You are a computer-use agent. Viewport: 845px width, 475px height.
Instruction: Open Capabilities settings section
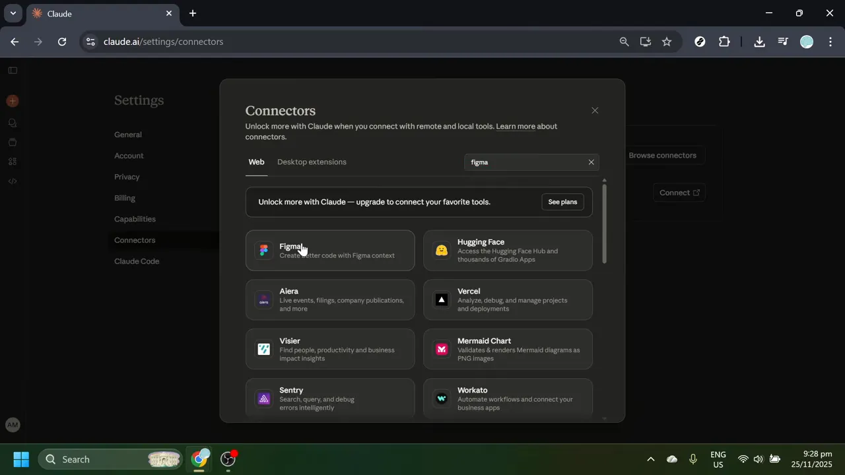pos(135,219)
